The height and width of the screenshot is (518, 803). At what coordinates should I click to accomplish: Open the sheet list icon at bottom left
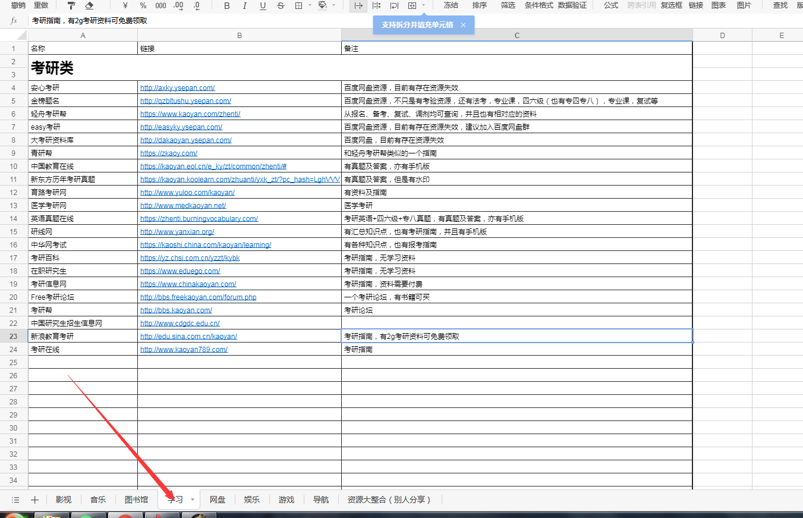point(15,500)
